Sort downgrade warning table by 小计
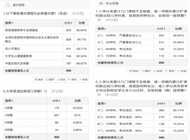Screen dimensions: 190x140 pos(161,104)
